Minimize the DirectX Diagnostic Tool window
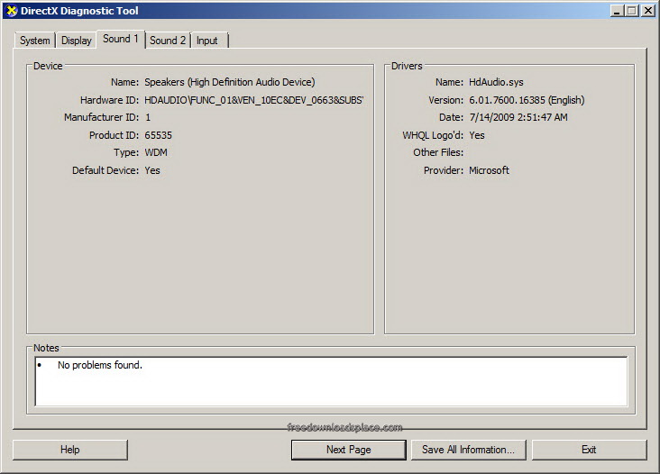 pyautogui.click(x=616, y=11)
